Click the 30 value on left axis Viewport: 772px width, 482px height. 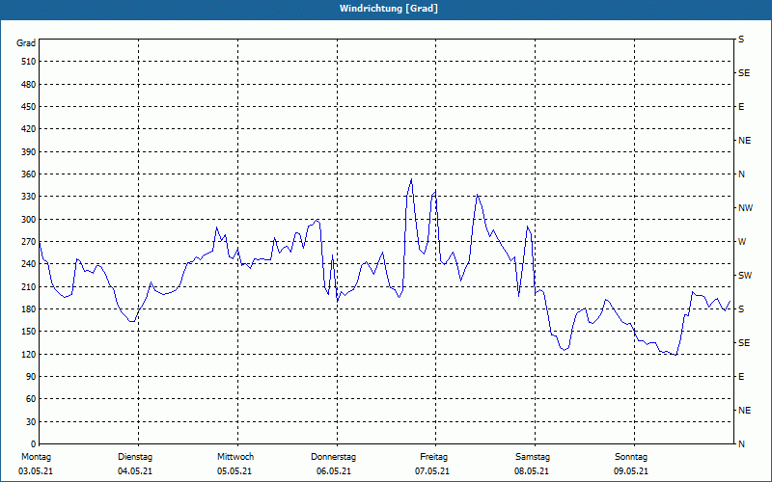point(31,422)
